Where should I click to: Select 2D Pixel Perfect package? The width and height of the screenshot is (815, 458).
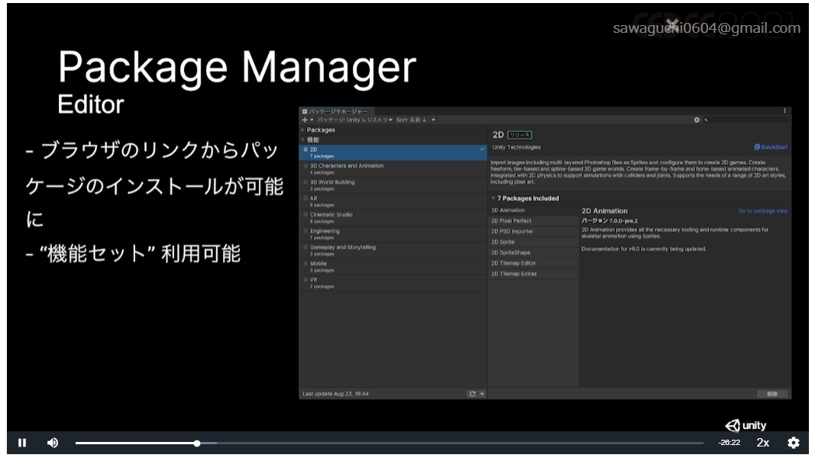click(533, 221)
